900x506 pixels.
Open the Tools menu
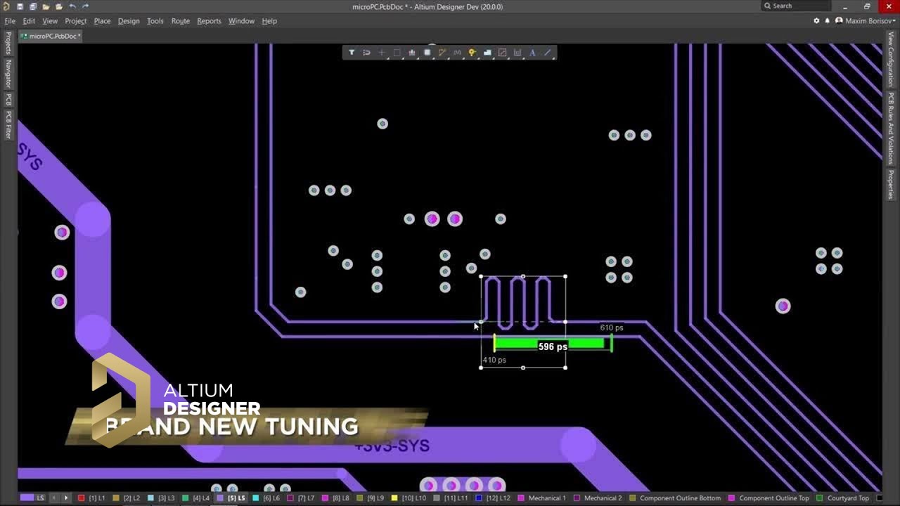pos(155,21)
